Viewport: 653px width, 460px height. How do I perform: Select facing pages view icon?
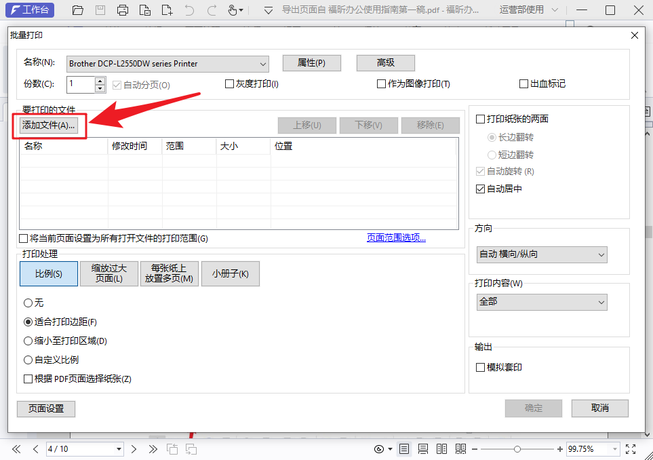tap(441, 448)
